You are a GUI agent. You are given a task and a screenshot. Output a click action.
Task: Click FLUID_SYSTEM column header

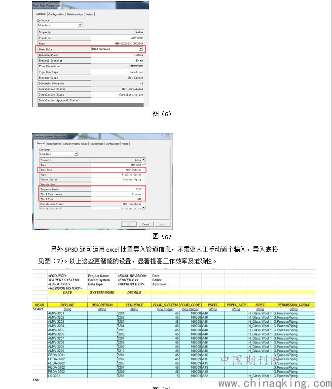point(165,305)
